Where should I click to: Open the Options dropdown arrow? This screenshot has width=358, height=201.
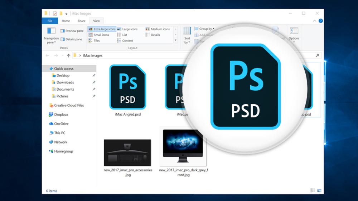(294, 42)
